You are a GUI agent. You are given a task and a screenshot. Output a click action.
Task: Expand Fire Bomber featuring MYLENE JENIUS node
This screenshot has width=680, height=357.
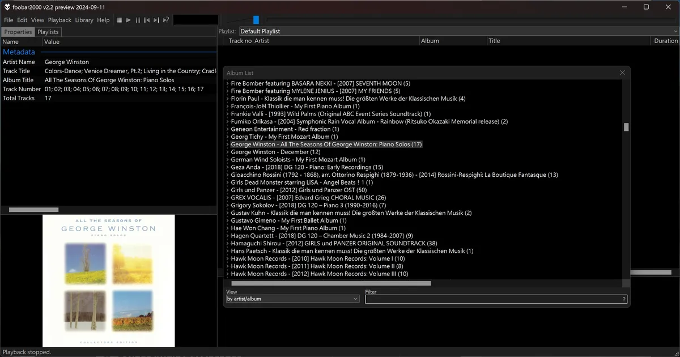(x=228, y=91)
